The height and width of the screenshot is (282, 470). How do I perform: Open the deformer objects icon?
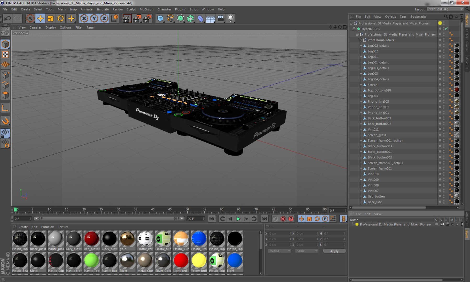point(200,18)
